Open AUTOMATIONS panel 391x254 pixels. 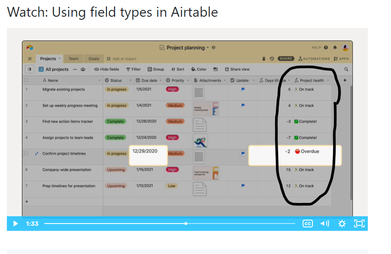click(x=314, y=59)
